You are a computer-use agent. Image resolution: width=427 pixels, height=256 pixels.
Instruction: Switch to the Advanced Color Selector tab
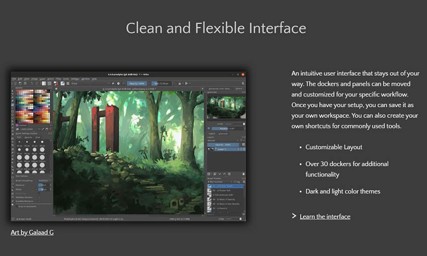click(x=220, y=89)
